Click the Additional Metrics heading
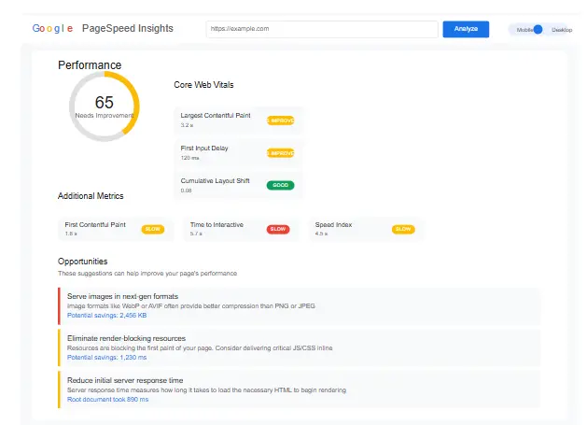Viewport: 587px width, 425px height. pyautogui.click(x=91, y=196)
